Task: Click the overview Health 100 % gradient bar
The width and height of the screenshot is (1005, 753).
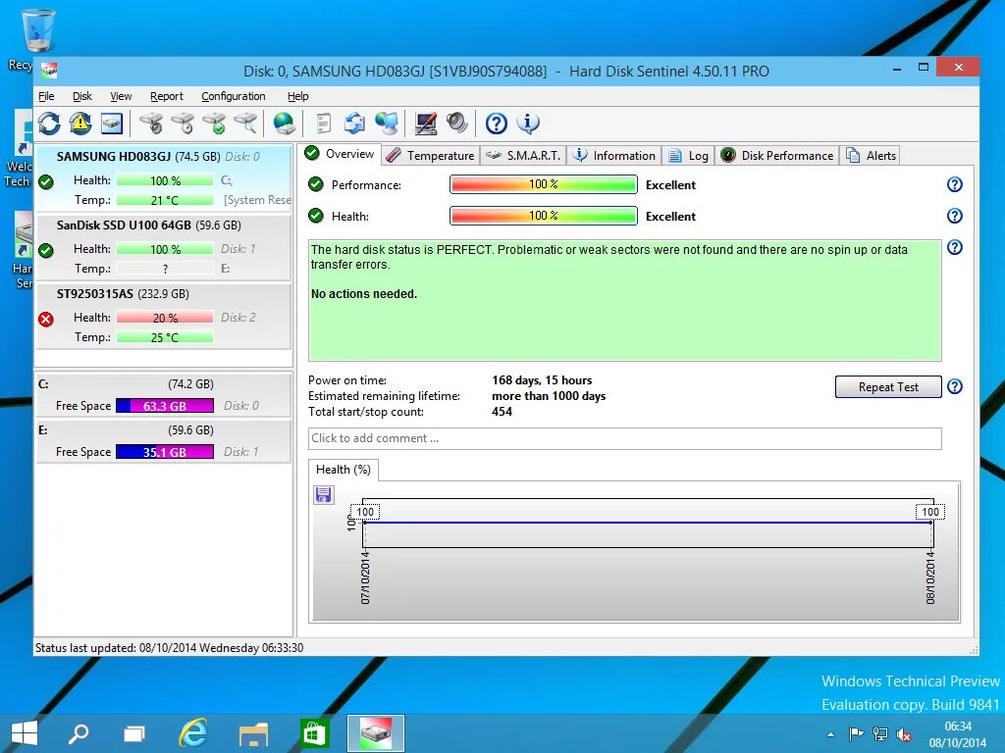Action: 544,216
